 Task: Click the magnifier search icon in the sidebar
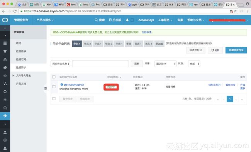(5, 108)
